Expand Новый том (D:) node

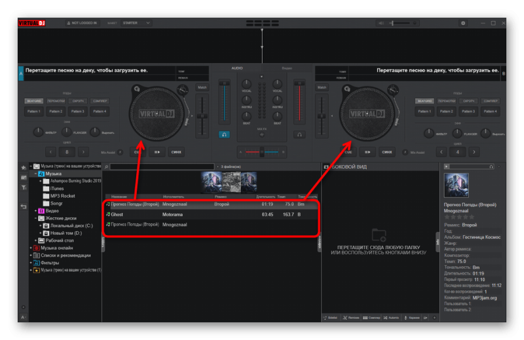pyautogui.click(x=41, y=233)
